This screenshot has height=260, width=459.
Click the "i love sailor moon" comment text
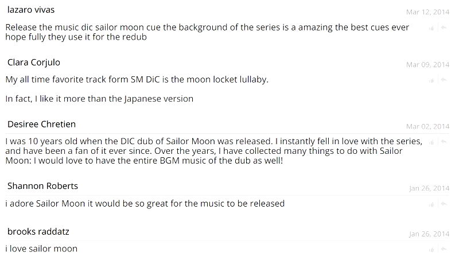41,249
